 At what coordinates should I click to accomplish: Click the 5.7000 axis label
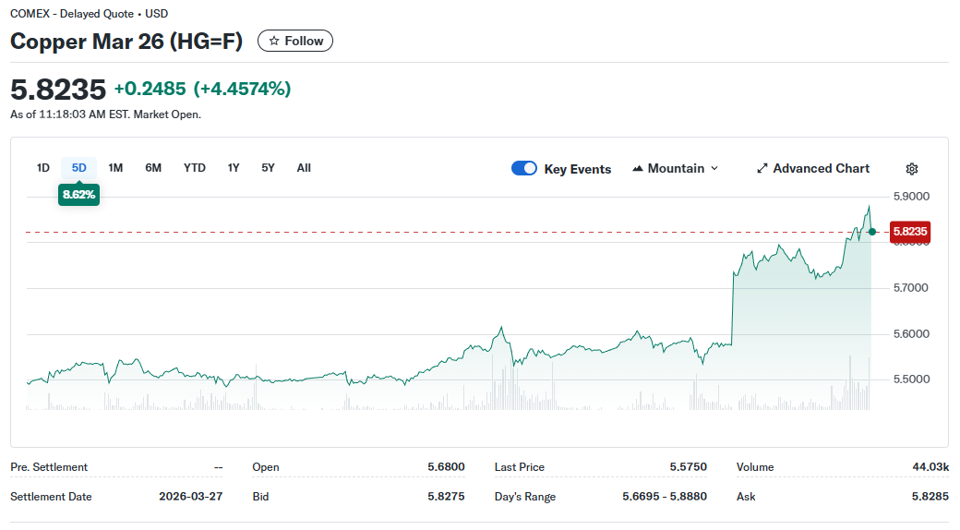coord(911,288)
